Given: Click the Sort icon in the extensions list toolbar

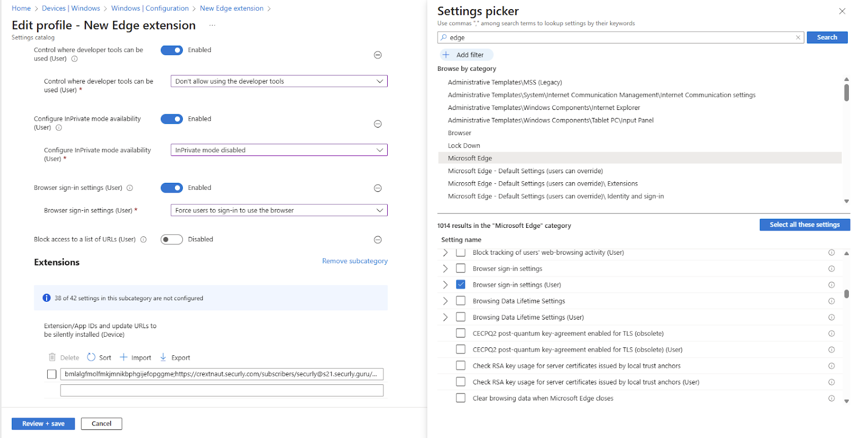Looking at the screenshot, I should pos(91,357).
